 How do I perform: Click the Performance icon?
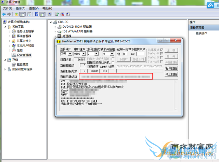click(x=14, y=50)
